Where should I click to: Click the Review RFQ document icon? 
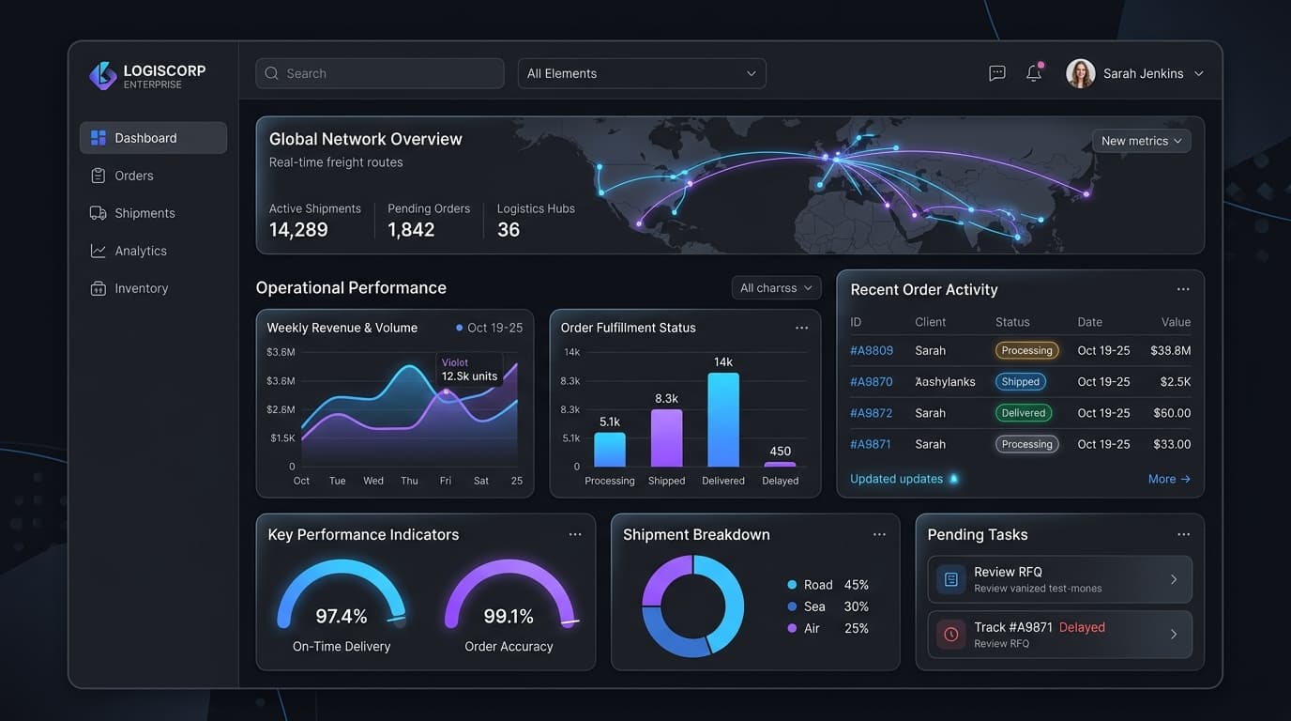[x=951, y=579]
